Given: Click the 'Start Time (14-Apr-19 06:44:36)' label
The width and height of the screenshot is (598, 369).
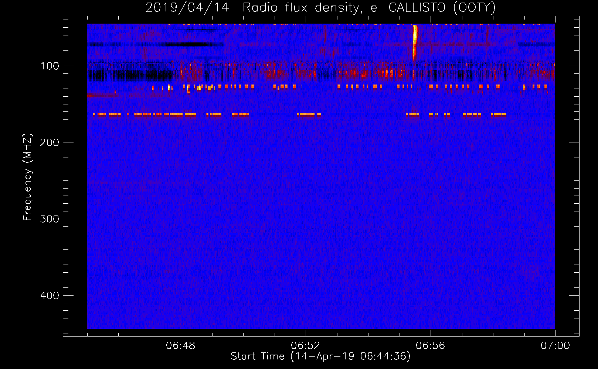Looking at the screenshot, I should click(320, 356).
